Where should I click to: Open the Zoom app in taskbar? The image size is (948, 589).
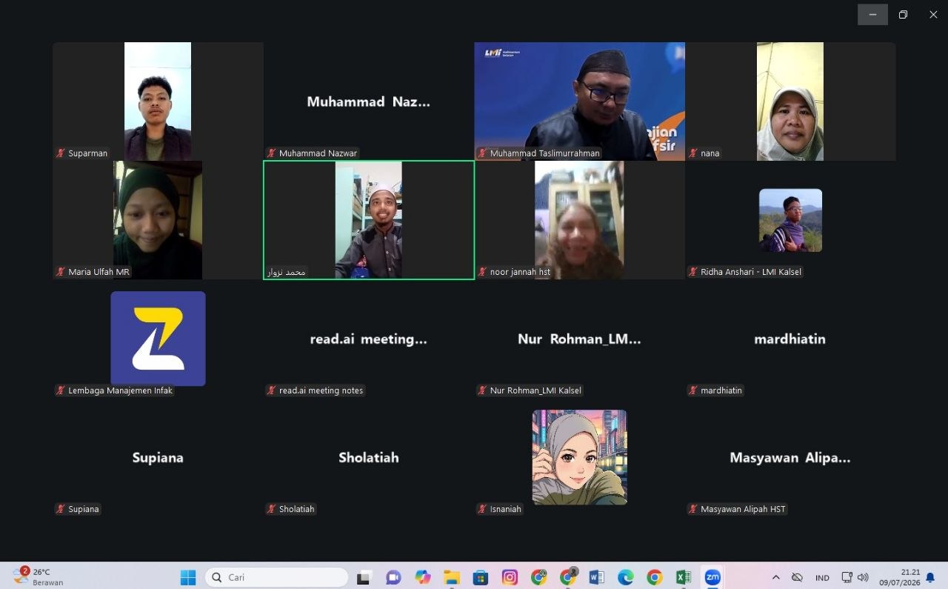[x=712, y=577]
